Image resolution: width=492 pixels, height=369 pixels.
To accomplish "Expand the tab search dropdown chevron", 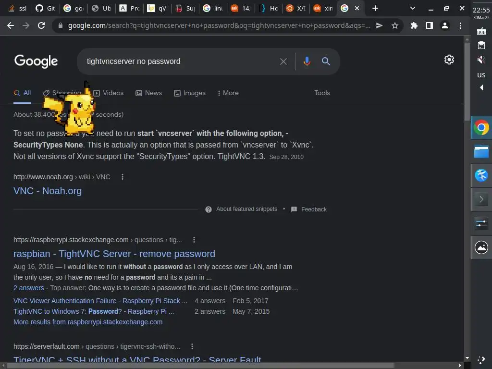I will point(413,8).
